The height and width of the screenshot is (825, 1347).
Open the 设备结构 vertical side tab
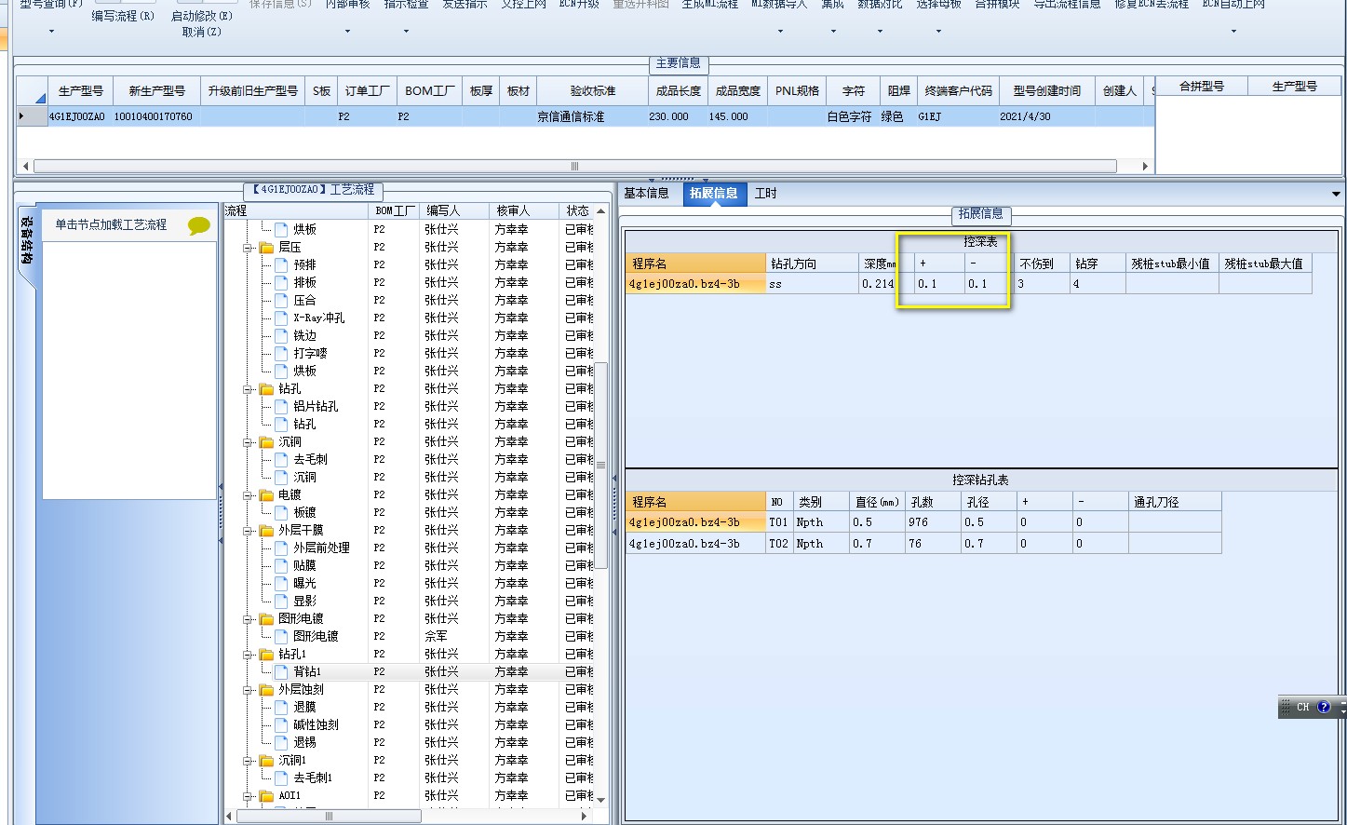[x=27, y=240]
